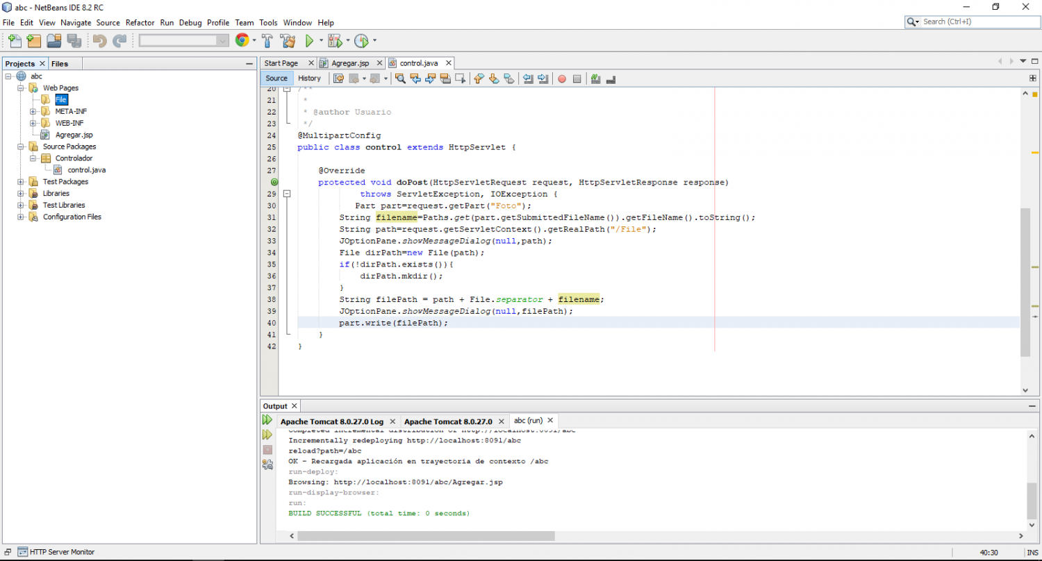Collapse the abc project node

point(8,76)
